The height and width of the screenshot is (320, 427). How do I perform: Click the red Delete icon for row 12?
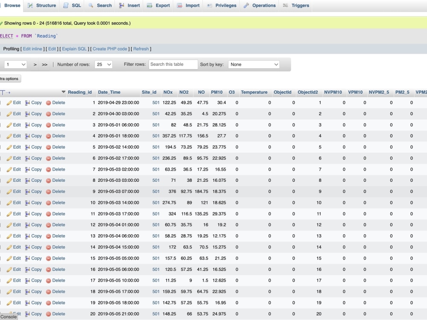pos(49,225)
